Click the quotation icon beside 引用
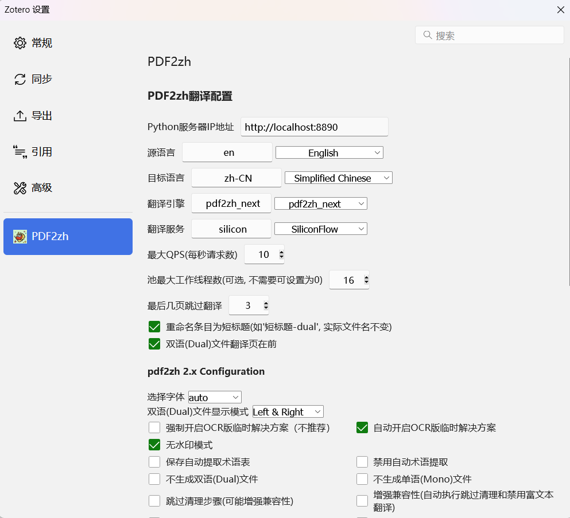This screenshot has width=570, height=518. click(20, 152)
